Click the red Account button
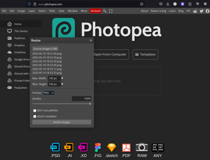 (95, 11)
